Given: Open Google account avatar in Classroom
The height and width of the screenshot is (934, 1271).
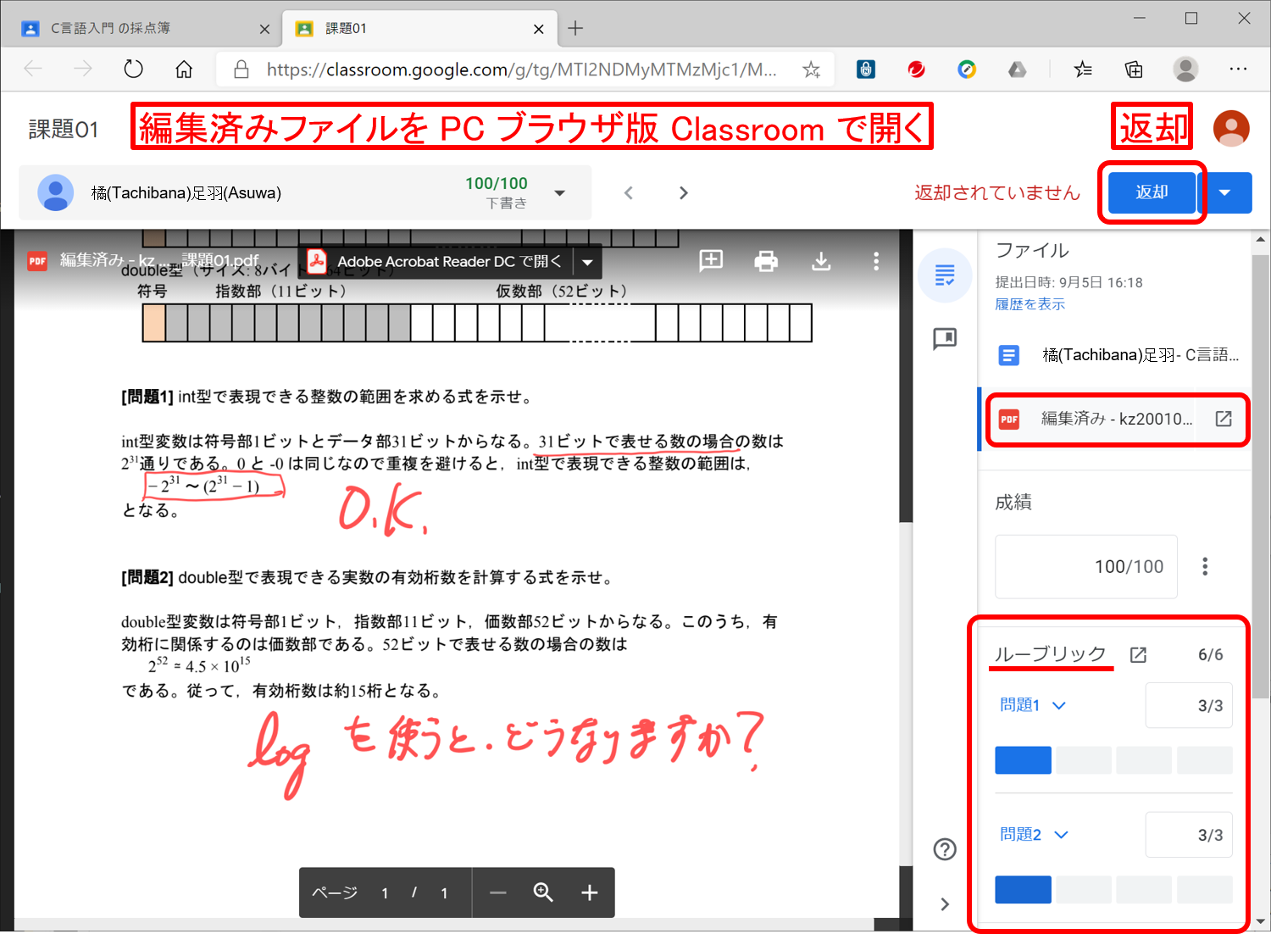Looking at the screenshot, I should pyautogui.click(x=1231, y=128).
